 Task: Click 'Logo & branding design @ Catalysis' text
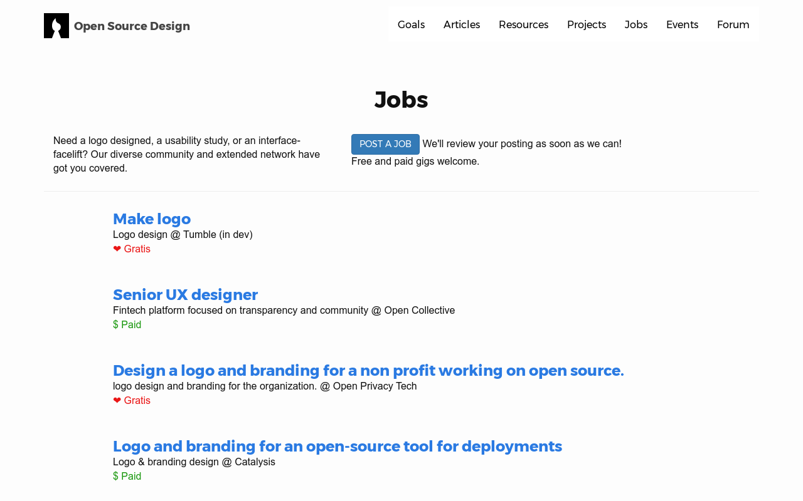pos(194,462)
